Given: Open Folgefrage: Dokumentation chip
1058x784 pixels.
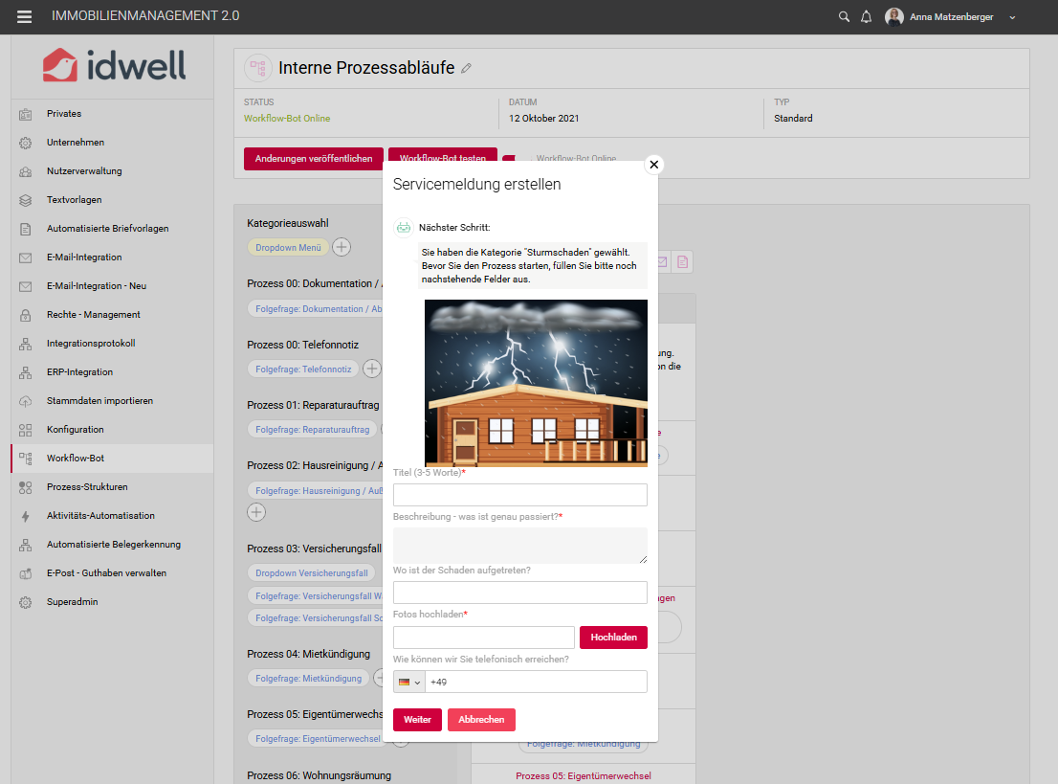Looking at the screenshot, I should [315, 309].
